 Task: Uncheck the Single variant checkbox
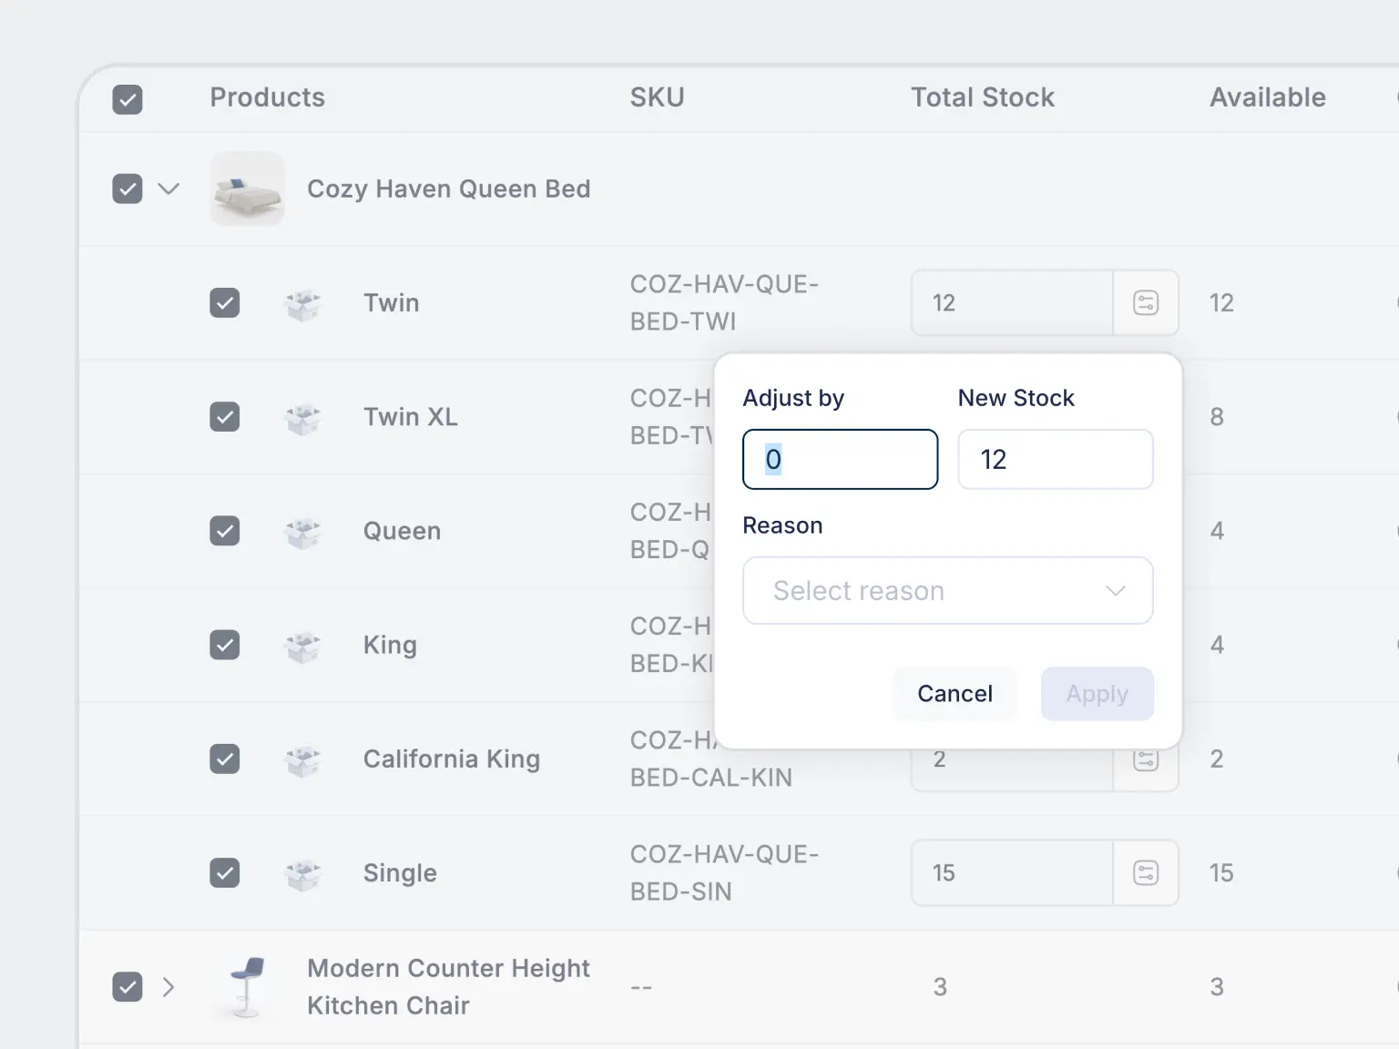[225, 872]
